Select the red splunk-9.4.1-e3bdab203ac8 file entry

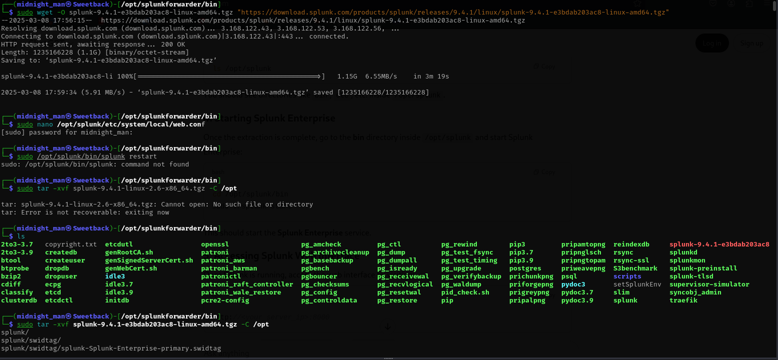tap(719, 244)
